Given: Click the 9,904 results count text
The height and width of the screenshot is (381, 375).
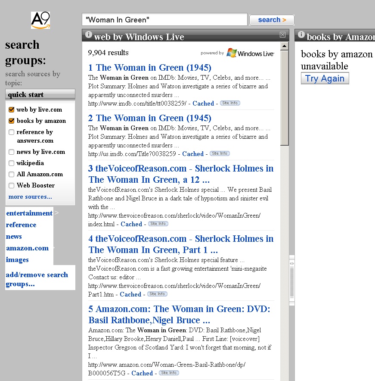Looking at the screenshot, I should pyautogui.click(x=108, y=53).
